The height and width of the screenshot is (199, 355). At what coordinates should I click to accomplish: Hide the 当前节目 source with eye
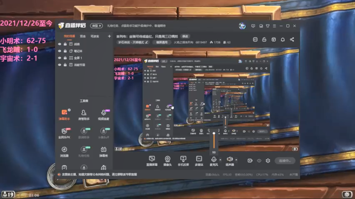[59, 65]
